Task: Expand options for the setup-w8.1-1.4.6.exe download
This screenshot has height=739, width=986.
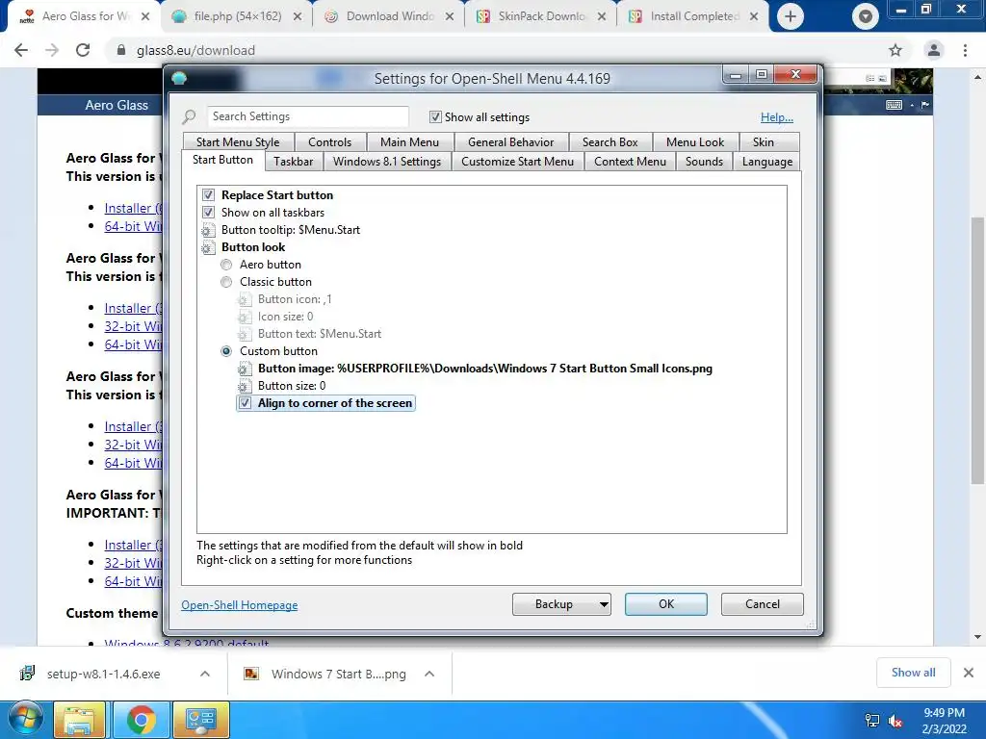Action: point(205,674)
